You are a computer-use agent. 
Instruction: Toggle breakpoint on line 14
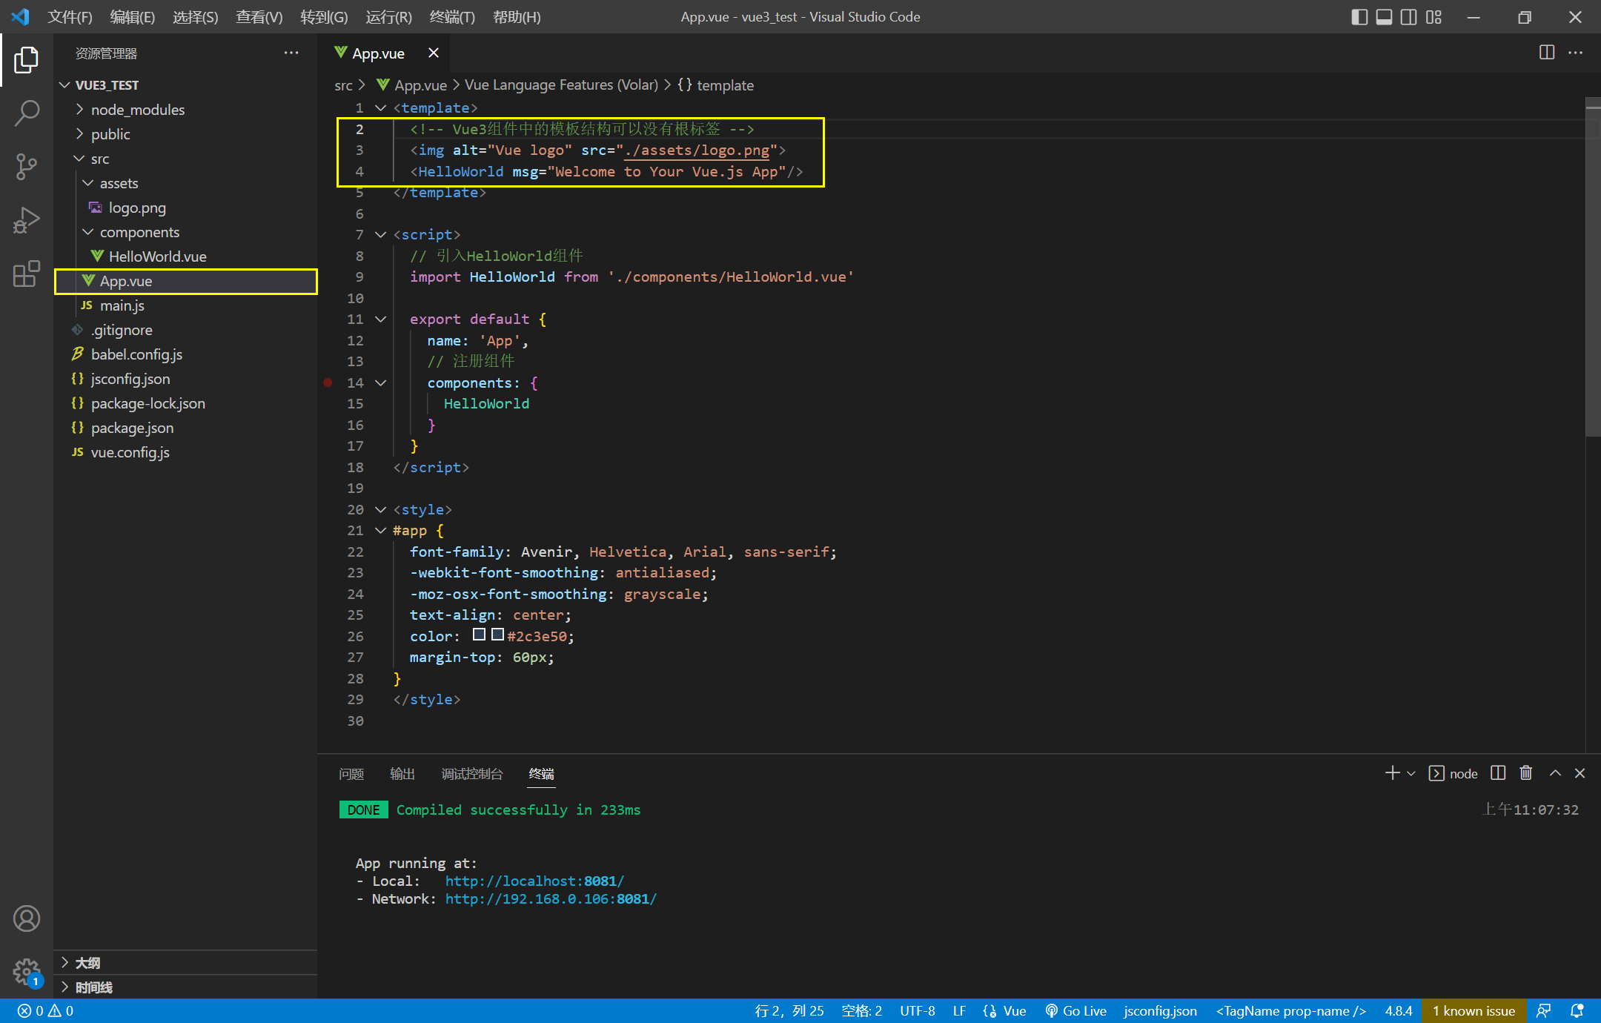pos(328,383)
